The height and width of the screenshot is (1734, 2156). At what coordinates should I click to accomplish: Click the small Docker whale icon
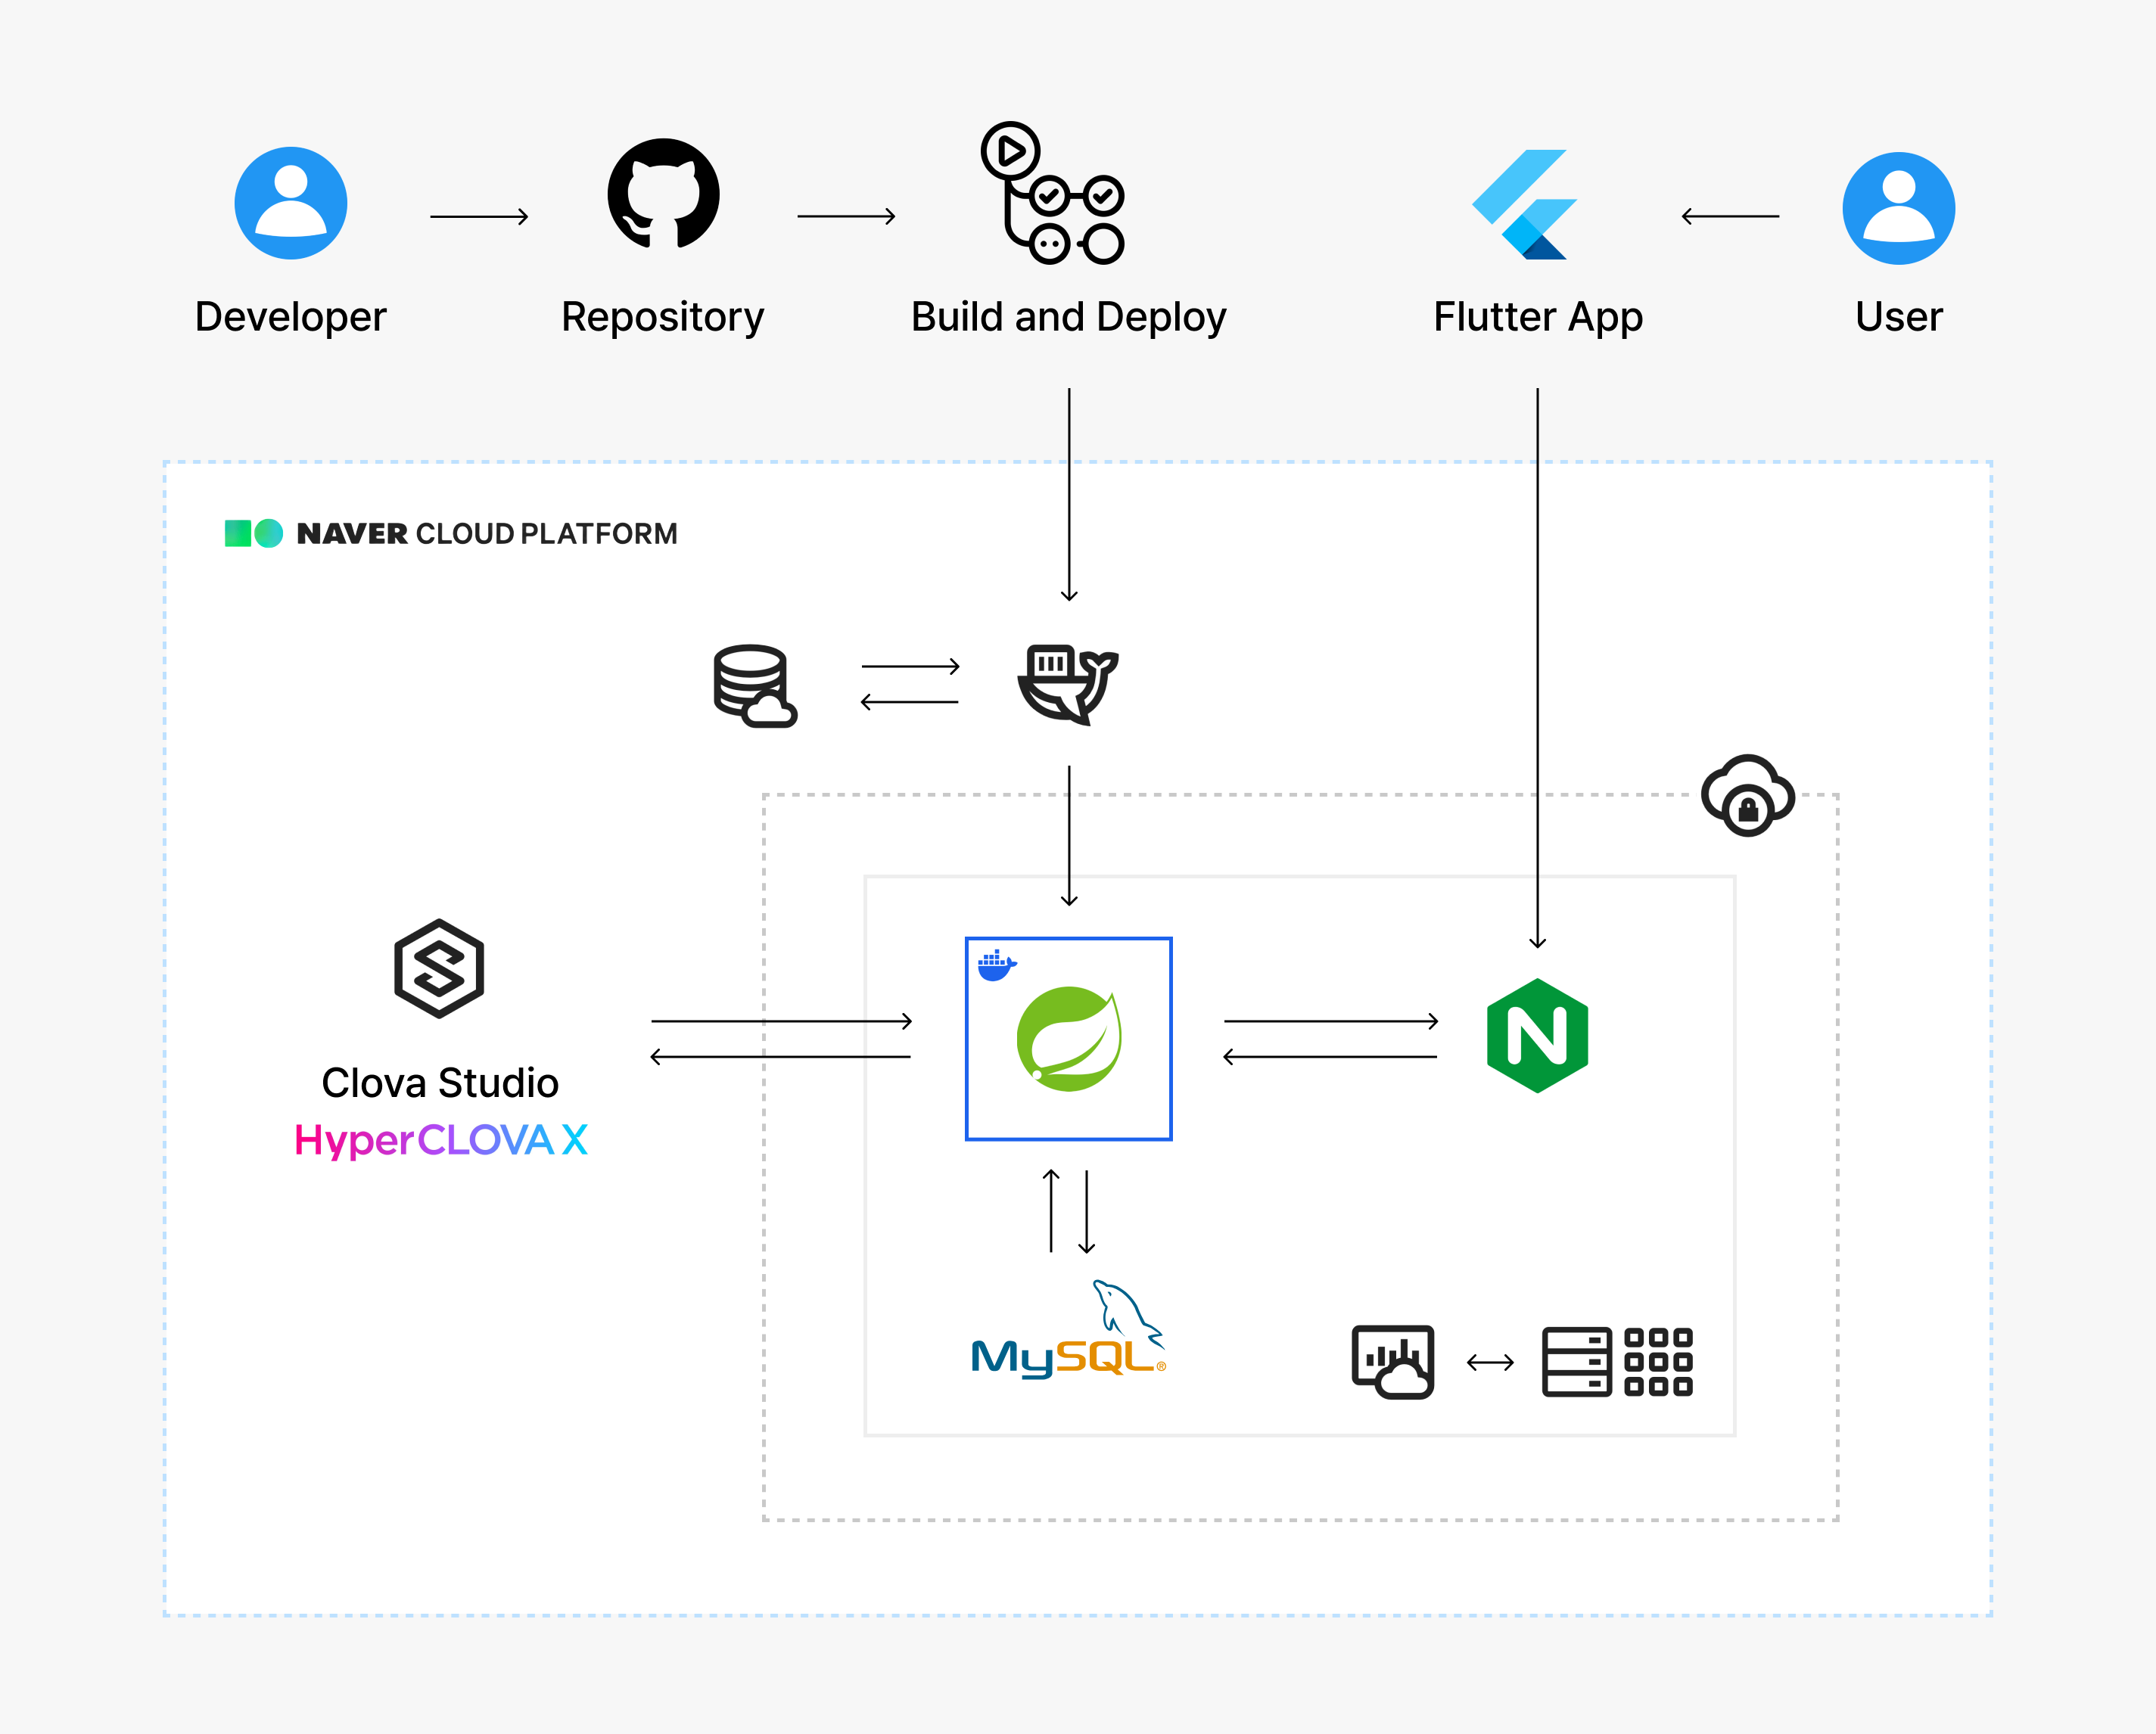pos(997,966)
